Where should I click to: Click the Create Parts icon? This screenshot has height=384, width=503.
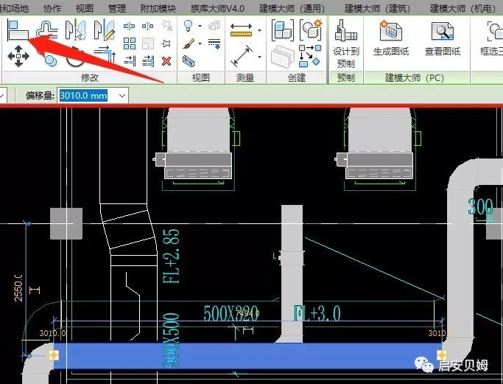click(282, 56)
